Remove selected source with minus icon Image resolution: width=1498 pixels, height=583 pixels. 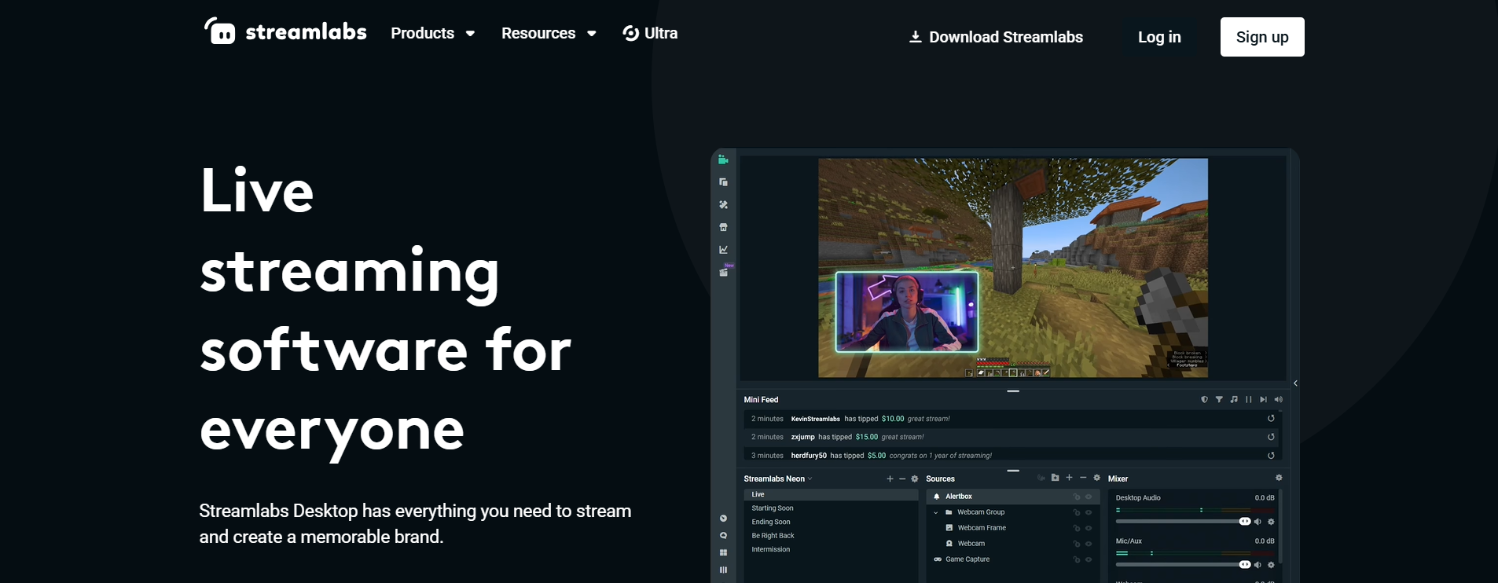point(1083,478)
